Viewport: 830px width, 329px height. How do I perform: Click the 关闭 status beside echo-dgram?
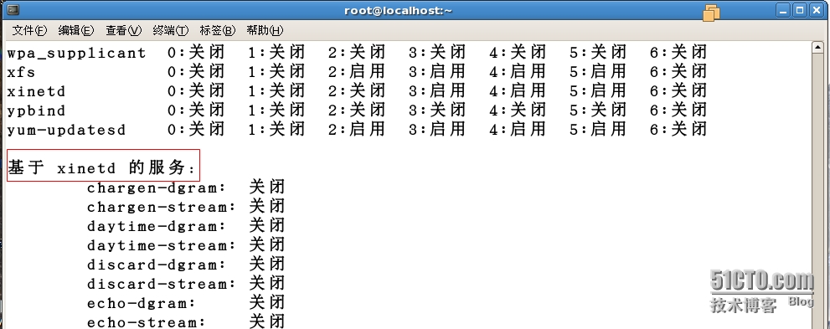(x=267, y=303)
